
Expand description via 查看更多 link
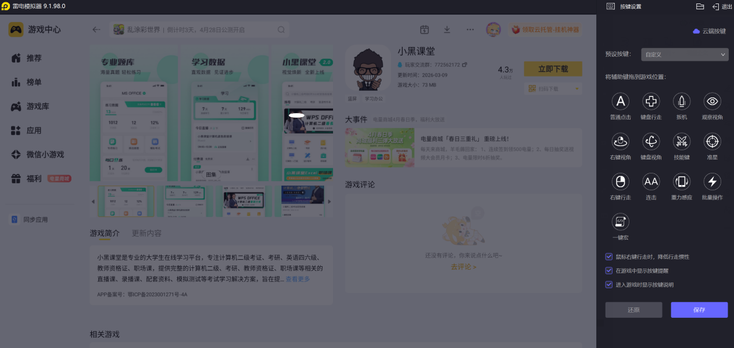pyautogui.click(x=298, y=279)
